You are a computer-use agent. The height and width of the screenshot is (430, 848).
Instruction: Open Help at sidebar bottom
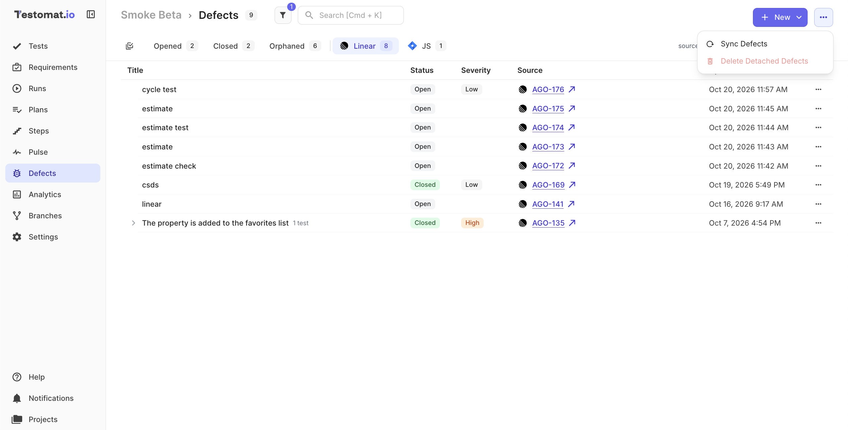(x=53, y=377)
